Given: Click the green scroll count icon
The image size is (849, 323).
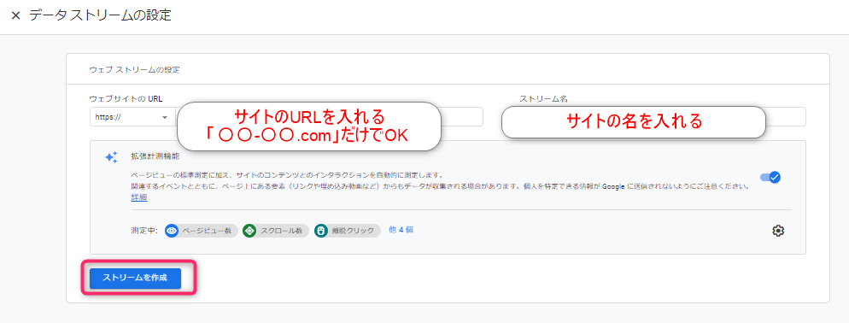Looking at the screenshot, I should 249,231.
